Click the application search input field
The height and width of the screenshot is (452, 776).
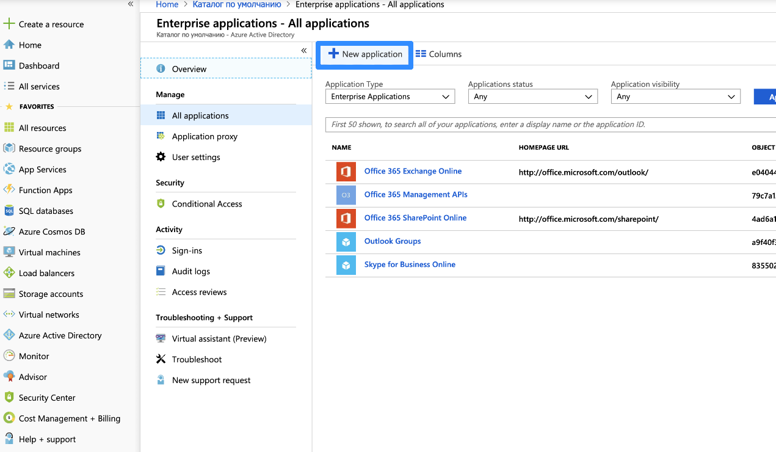tap(551, 125)
